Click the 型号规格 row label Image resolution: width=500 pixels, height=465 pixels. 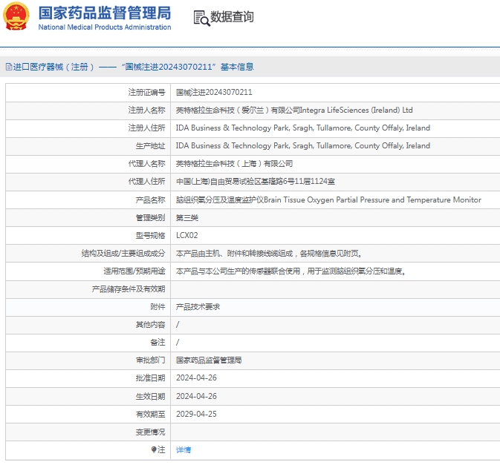(151, 236)
